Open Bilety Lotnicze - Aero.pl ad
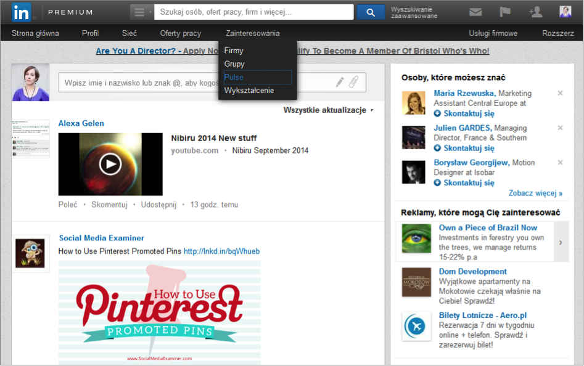584x366 pixels. pyautogui.click(x=483, y=315)
